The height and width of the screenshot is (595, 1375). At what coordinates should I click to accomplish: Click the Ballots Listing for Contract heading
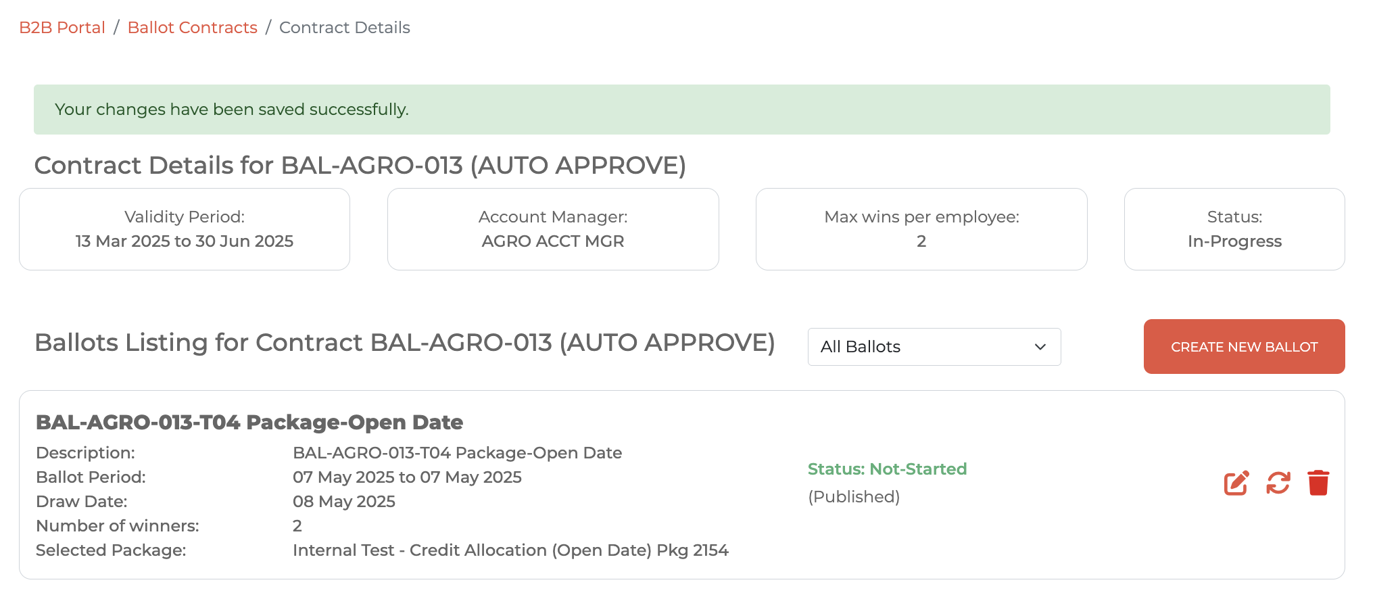404,343
